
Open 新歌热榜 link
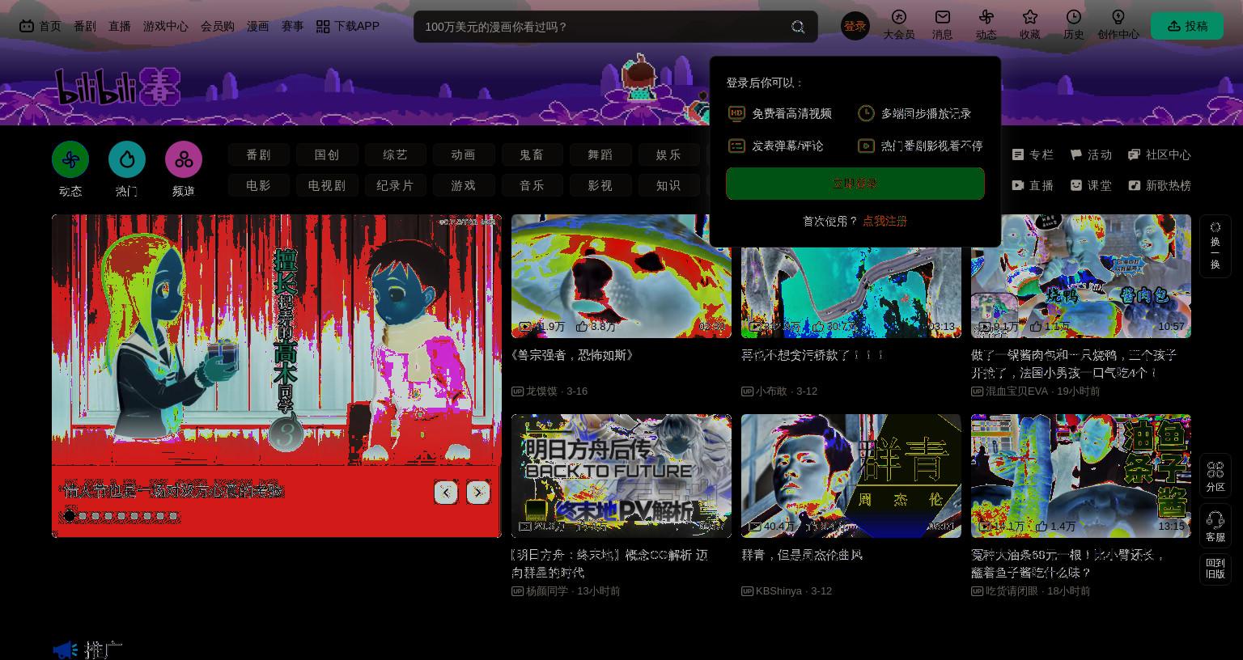click(x=1160, y=185)
